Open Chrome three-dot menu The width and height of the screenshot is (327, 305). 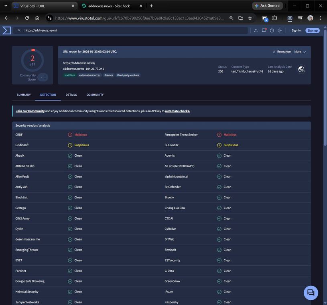pos(321,18)
